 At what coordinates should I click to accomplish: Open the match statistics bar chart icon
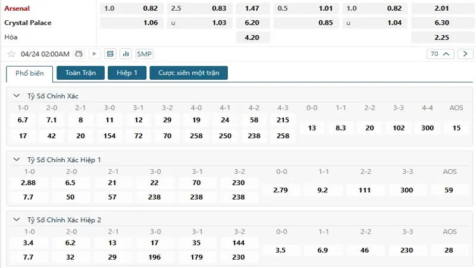pyautogui.click(x=126, y=54)
